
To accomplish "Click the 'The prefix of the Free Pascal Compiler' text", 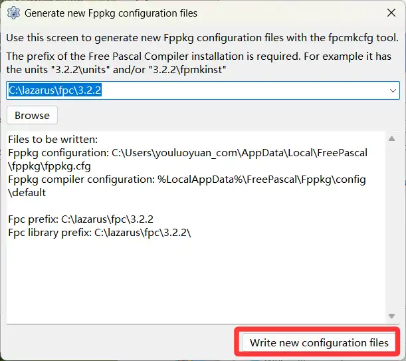I will tap(199, 63).
